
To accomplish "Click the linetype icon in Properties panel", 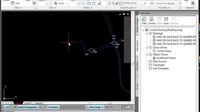I will click(x=152, y=3).
